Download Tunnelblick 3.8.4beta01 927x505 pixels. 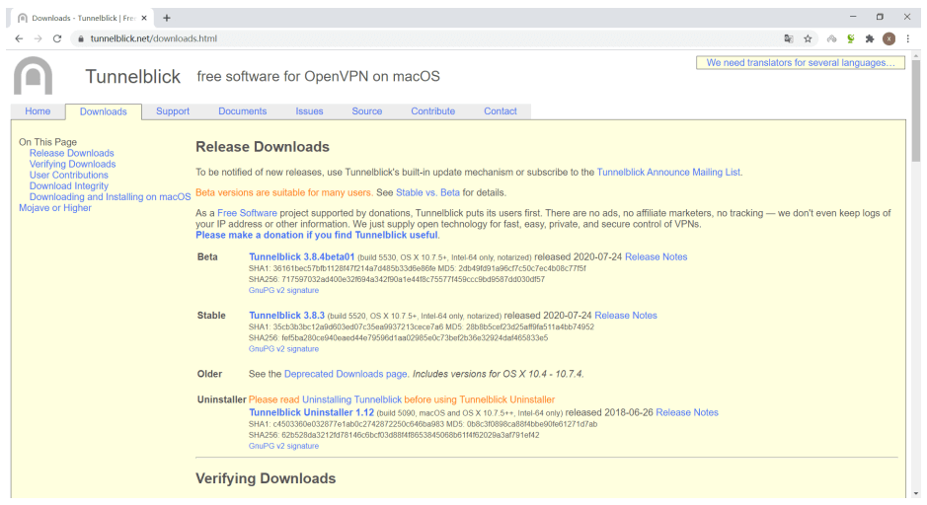[301, 256]
